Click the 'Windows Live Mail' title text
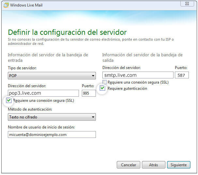This screenshot has height=175, width=198. point(26,5)
